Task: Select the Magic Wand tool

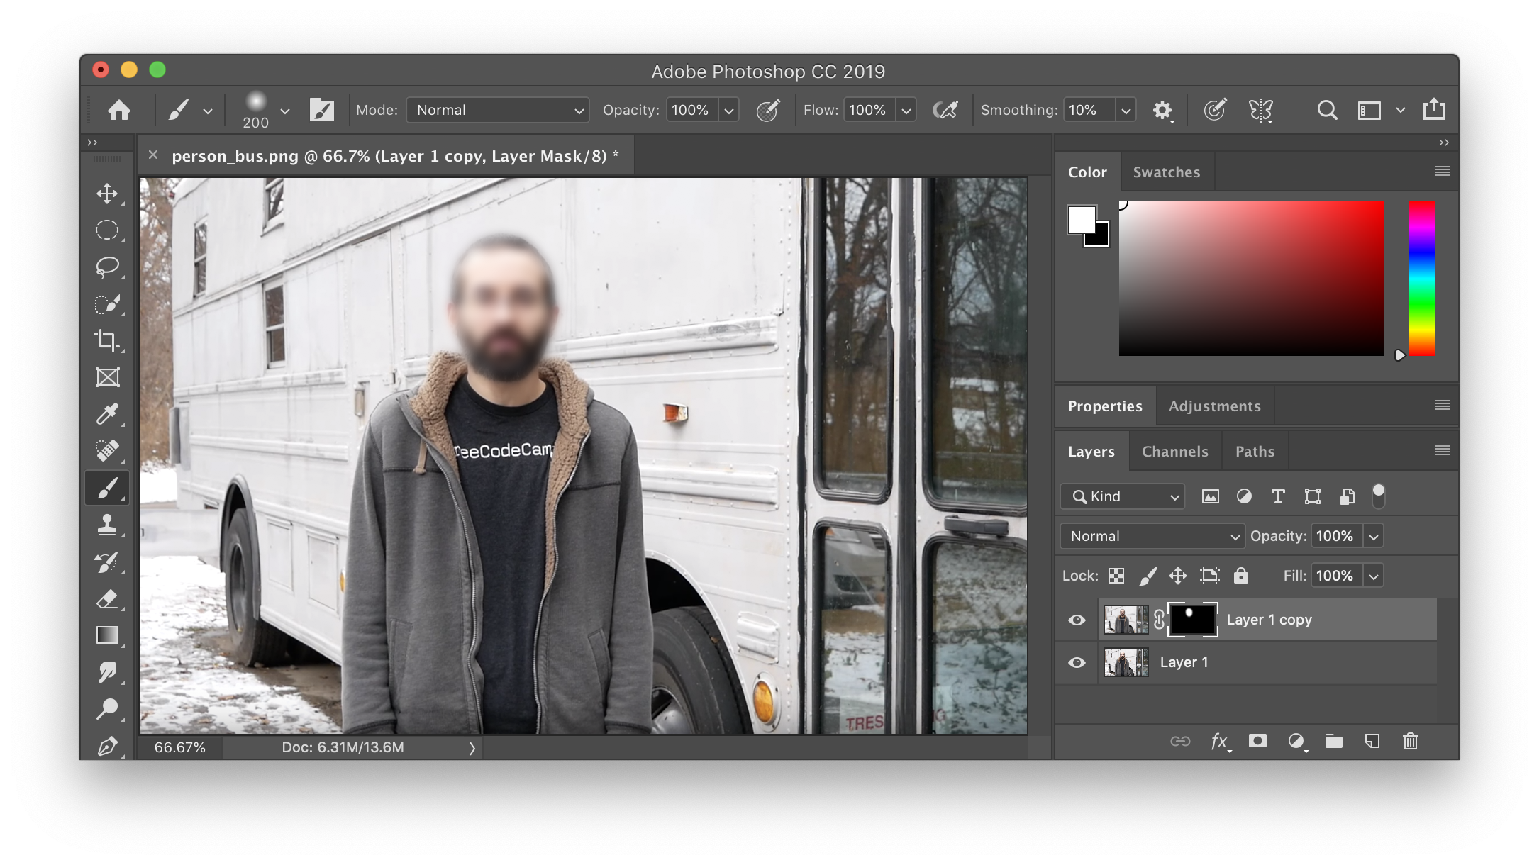Action: pos(106,306)
